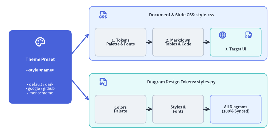Select the 2. Markdown Tables & Code box
Screen dimensions: 278x134
(x=178, y=42)
